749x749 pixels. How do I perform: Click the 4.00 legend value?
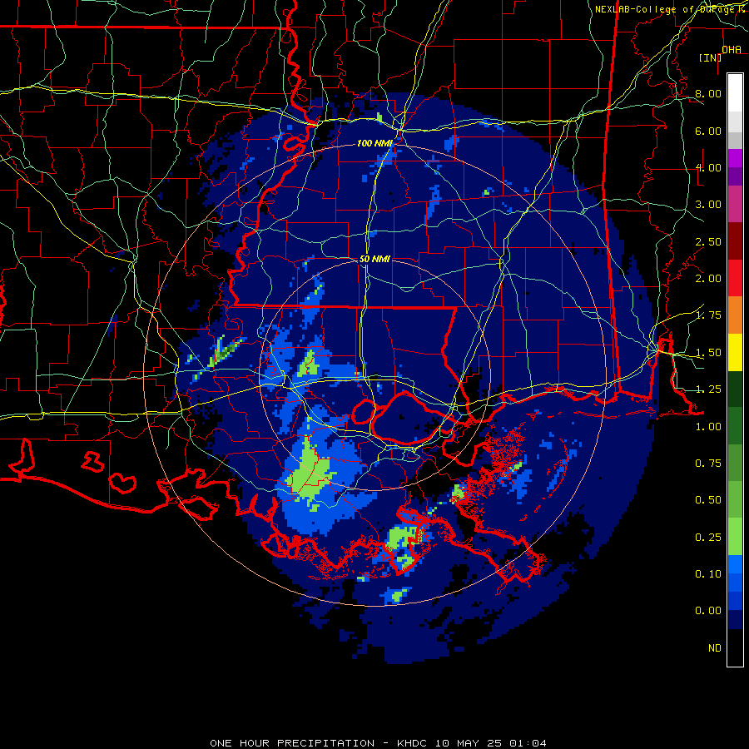708,167
